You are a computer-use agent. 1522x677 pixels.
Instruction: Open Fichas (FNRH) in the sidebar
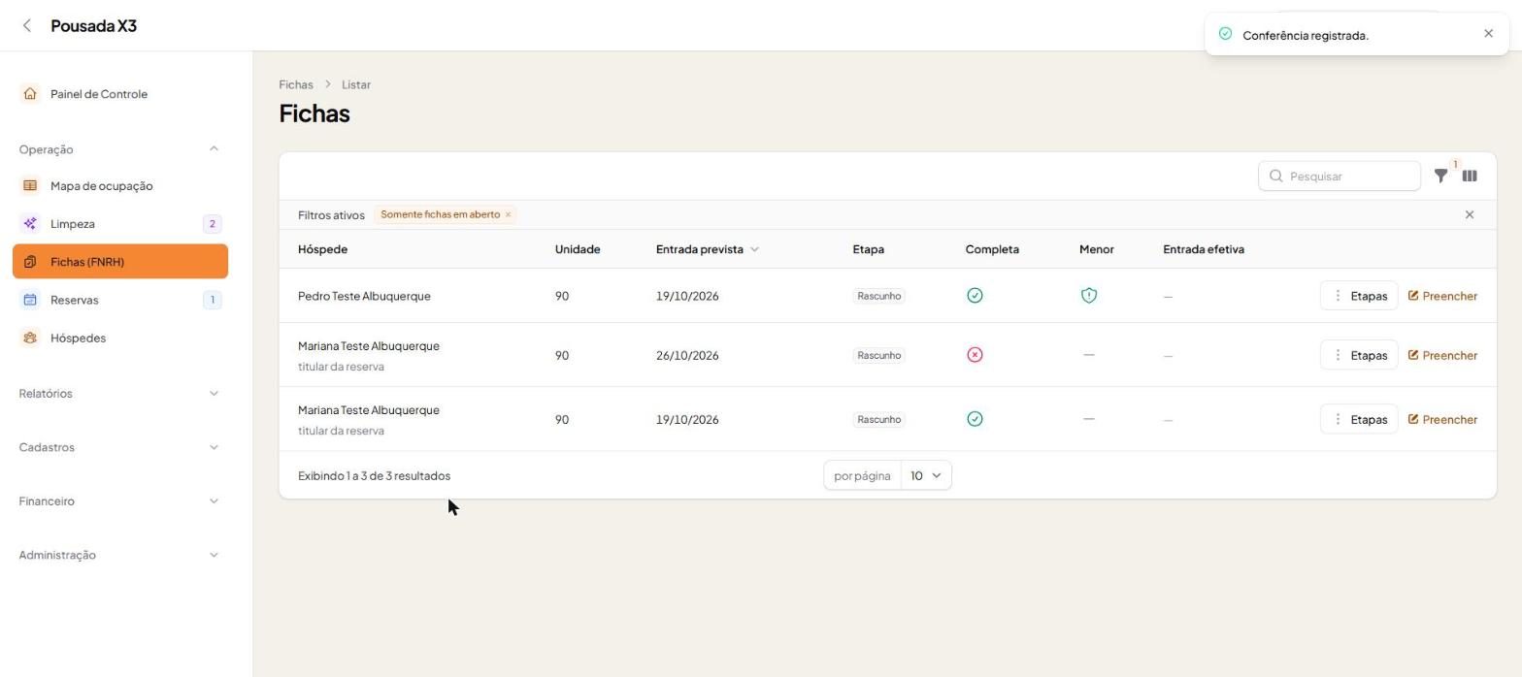(120, 262)
